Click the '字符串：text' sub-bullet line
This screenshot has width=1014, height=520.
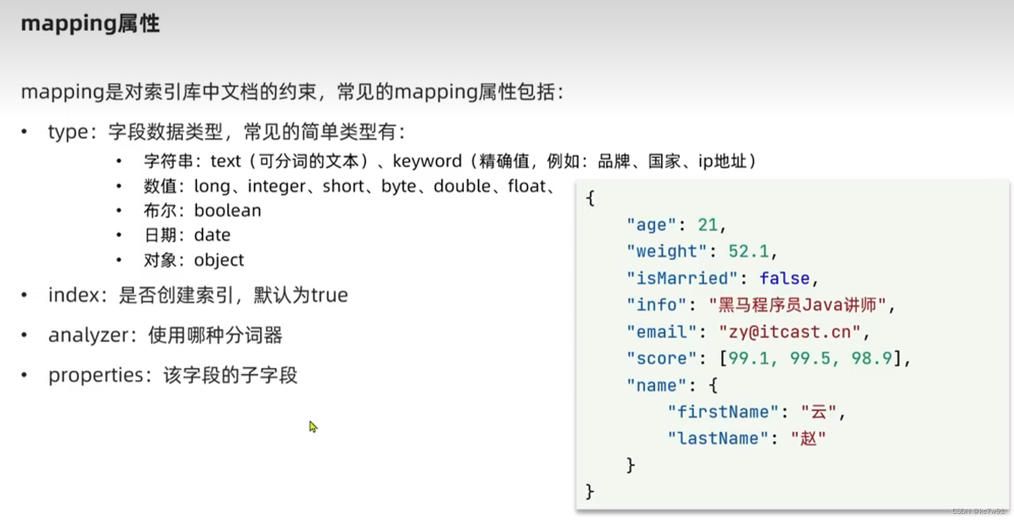tap(450, 161)
